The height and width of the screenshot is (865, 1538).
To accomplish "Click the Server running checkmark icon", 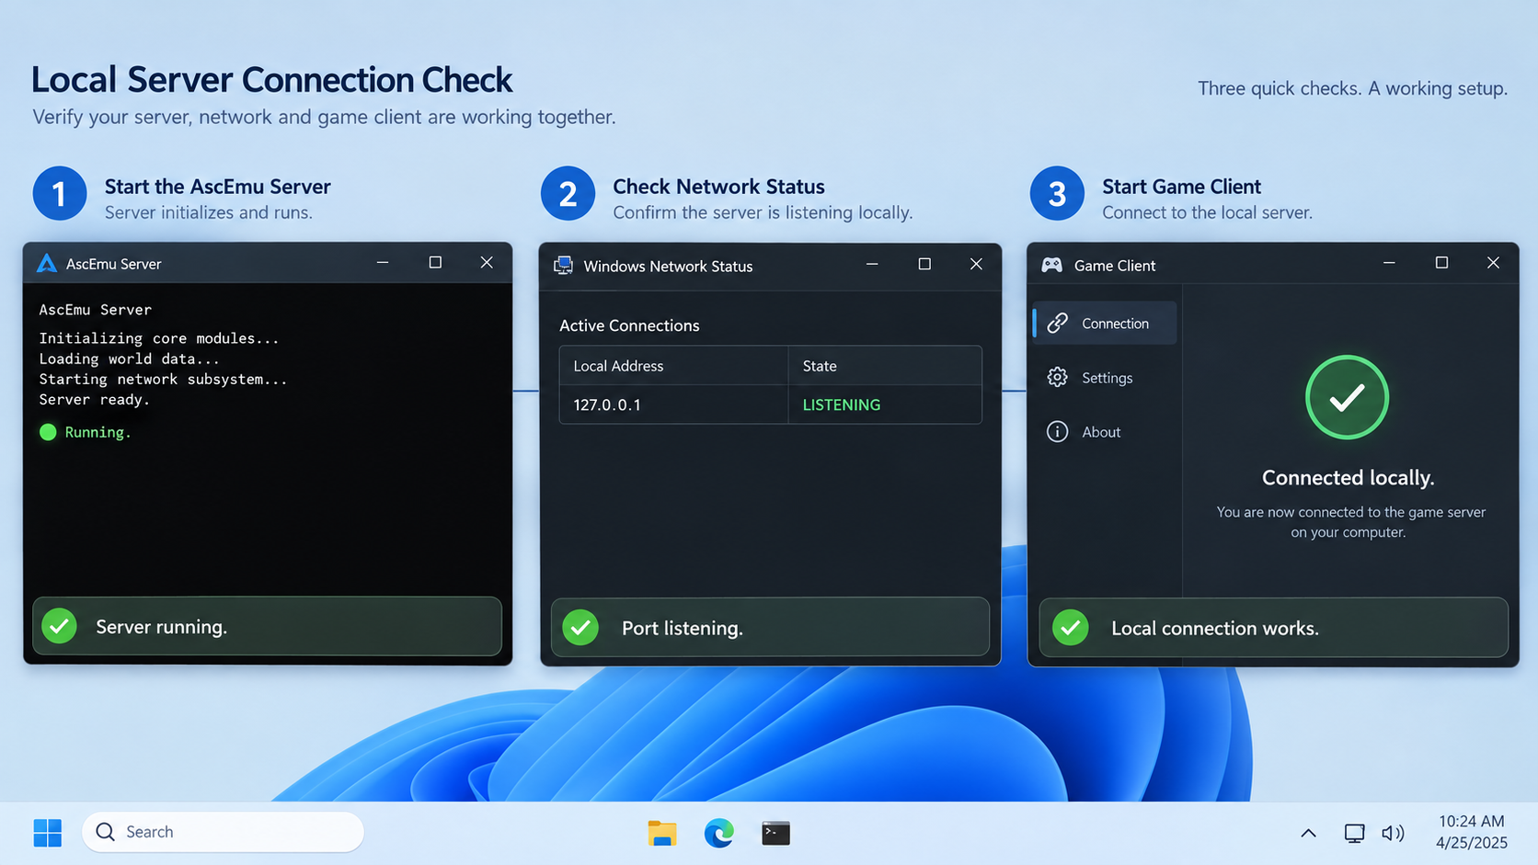I will (60, 626).
